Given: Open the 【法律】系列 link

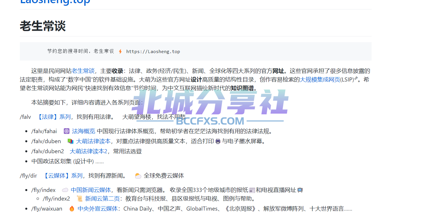Looking at the screenshot, I should click(54, 117).
